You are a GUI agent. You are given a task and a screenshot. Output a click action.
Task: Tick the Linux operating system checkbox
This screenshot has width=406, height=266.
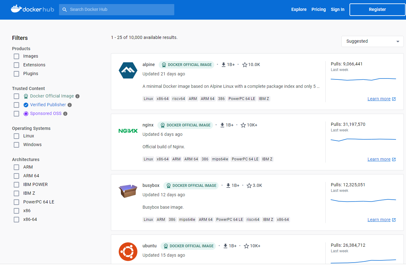(17, 136)
